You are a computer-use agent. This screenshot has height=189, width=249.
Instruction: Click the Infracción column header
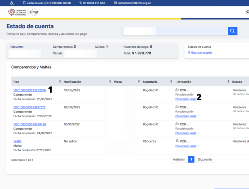(x=184, y=82)
